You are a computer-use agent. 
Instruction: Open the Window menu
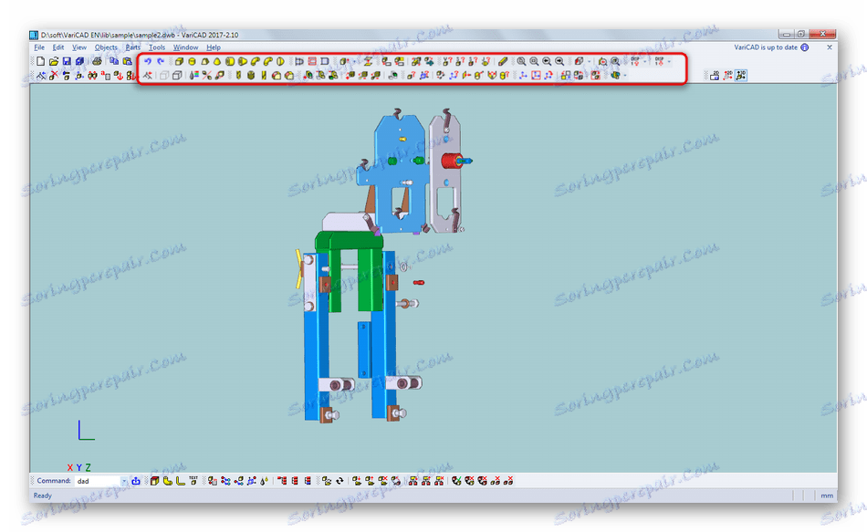tap(186, 47)
